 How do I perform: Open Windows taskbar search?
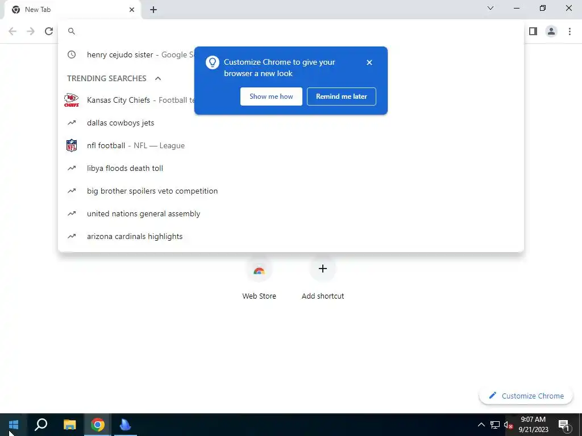pyautogui.click(x=41, y=425)
